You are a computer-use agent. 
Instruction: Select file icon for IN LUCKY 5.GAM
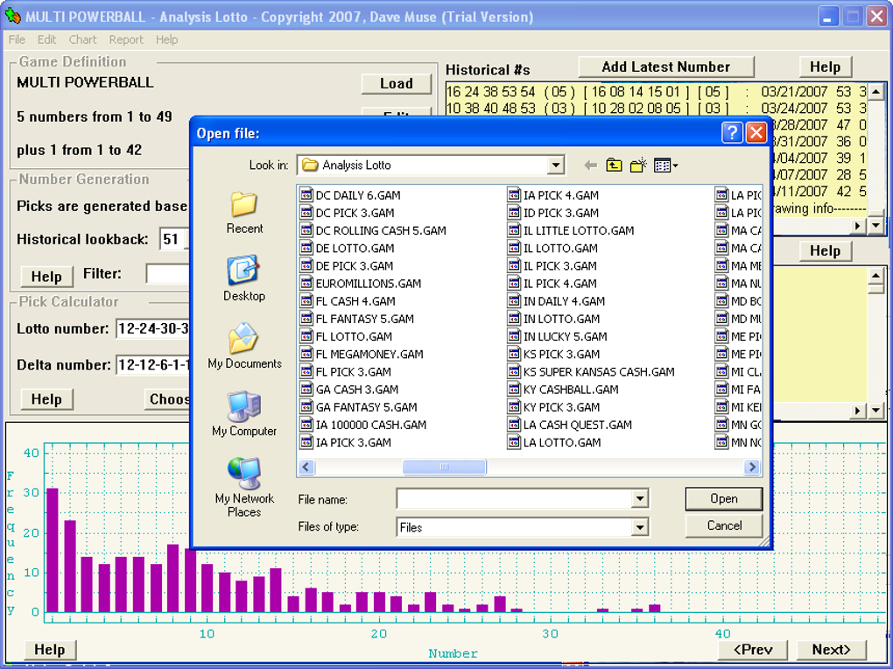pos(514,336)
